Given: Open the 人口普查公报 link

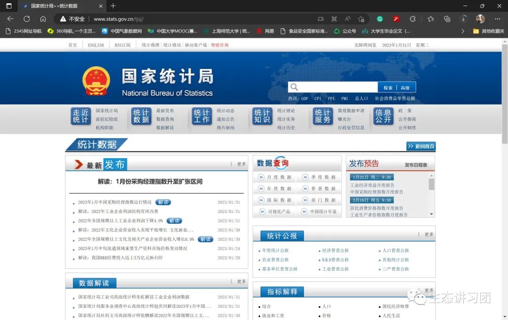Looking at the screenshot, I should 395,251.
